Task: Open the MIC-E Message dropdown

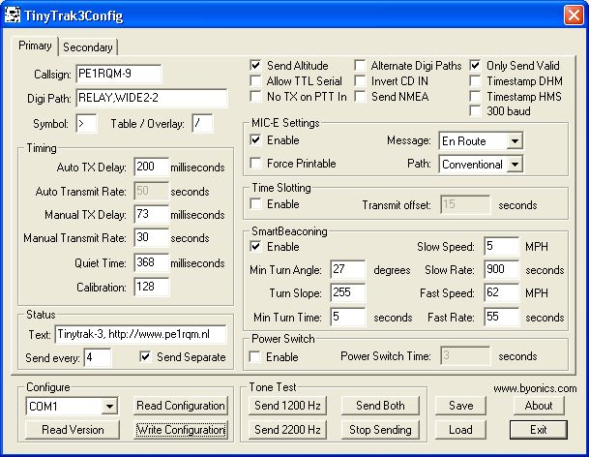Action: (x=515, y=141)
